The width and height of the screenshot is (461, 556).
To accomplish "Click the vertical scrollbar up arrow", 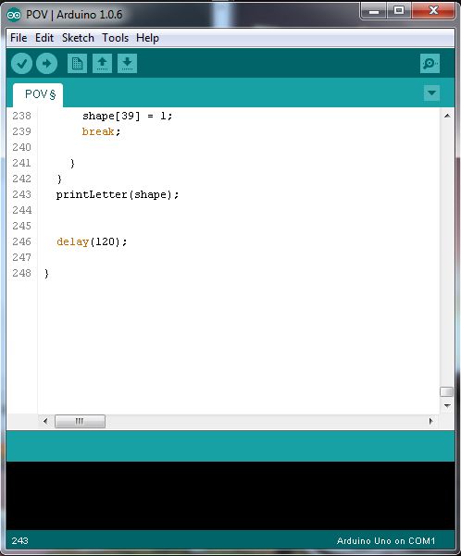I will [x=447, y=116].
